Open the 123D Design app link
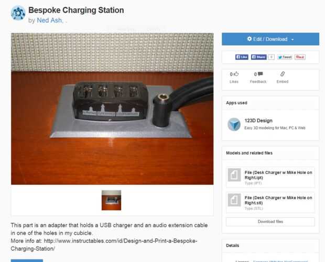Image resolution: width=325 pixels, height=262 pixels. [258, 121]
